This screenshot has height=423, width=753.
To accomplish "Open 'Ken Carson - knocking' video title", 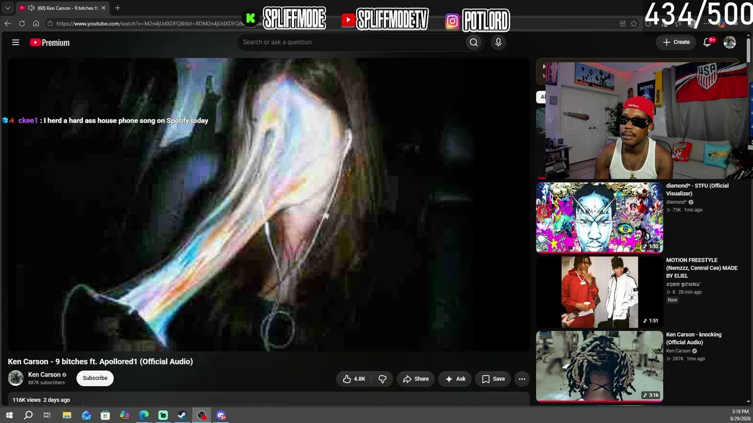I will click(x=694, y=338).
